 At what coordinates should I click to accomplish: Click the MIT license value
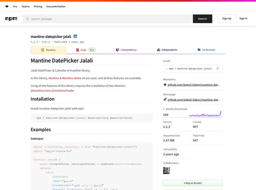[x=195, y=127]
